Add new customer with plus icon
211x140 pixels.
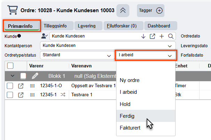pos(162,36)
